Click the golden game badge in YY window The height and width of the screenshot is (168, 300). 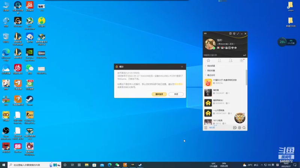(240, 118)
